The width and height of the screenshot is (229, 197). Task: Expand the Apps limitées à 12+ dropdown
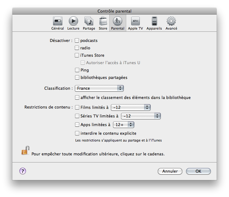click(x=123, y=125)
